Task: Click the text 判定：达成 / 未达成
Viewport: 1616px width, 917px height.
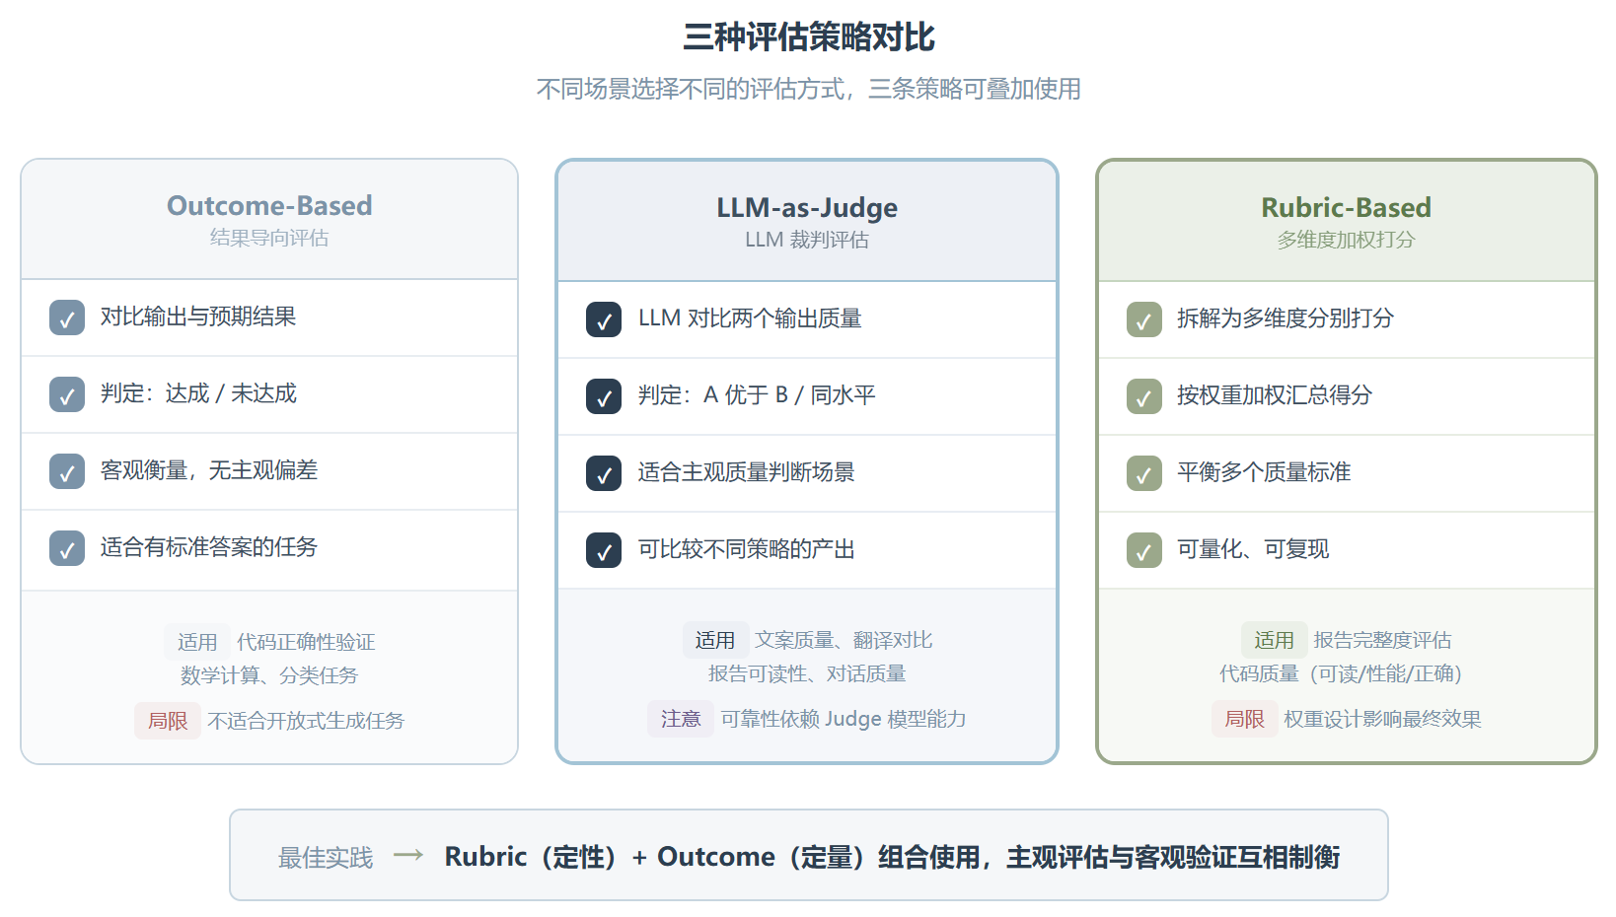Action: pyautogui.click(x=198, y=393)
